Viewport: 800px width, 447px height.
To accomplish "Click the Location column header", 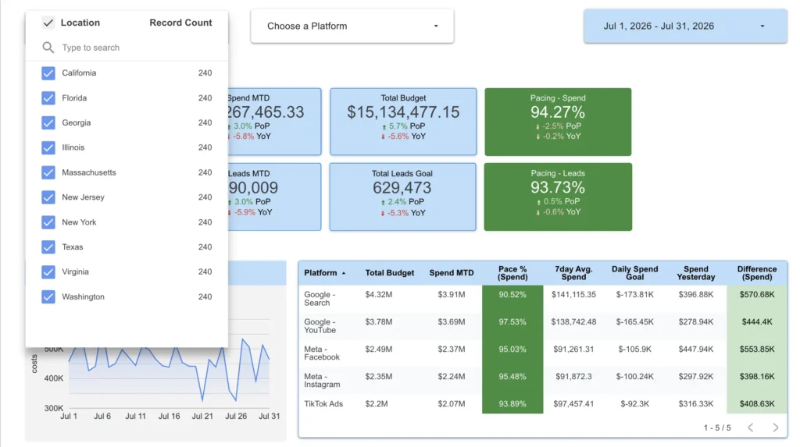I will pyautogui.click(x=80, y=23).
